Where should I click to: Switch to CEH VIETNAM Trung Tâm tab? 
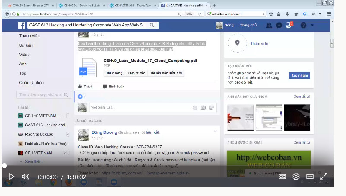coord(133,6)
